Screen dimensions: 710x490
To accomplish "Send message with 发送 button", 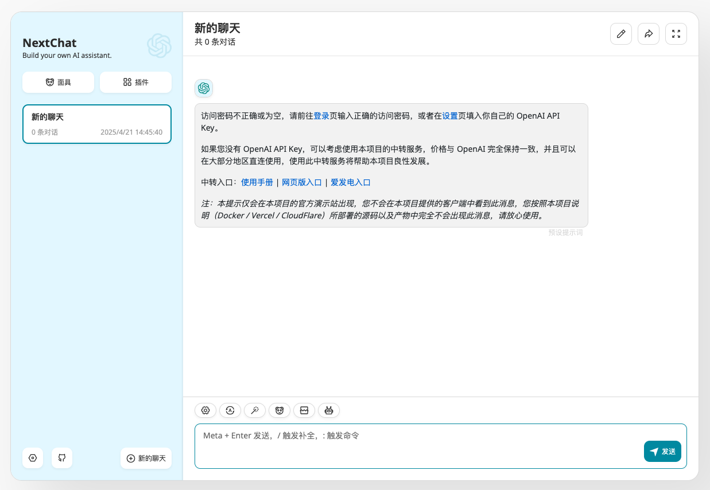I will tap(662, 452).
